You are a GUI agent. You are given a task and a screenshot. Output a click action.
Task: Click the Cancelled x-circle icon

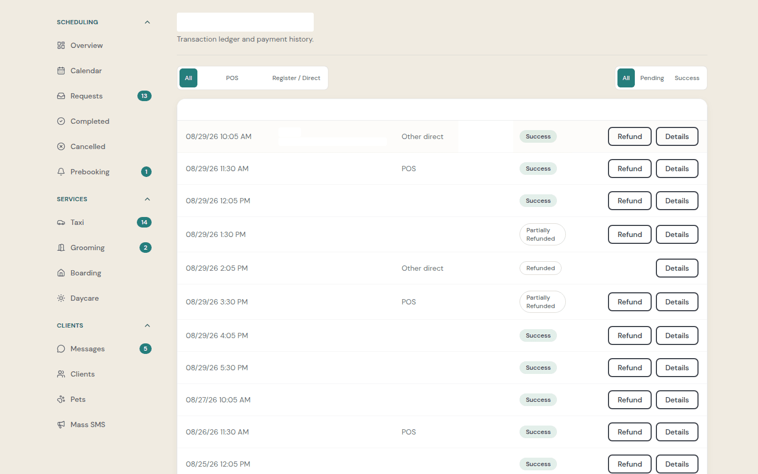[x=61, y=146]
